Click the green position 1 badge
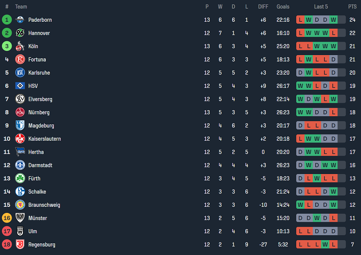 pos(6,20)
